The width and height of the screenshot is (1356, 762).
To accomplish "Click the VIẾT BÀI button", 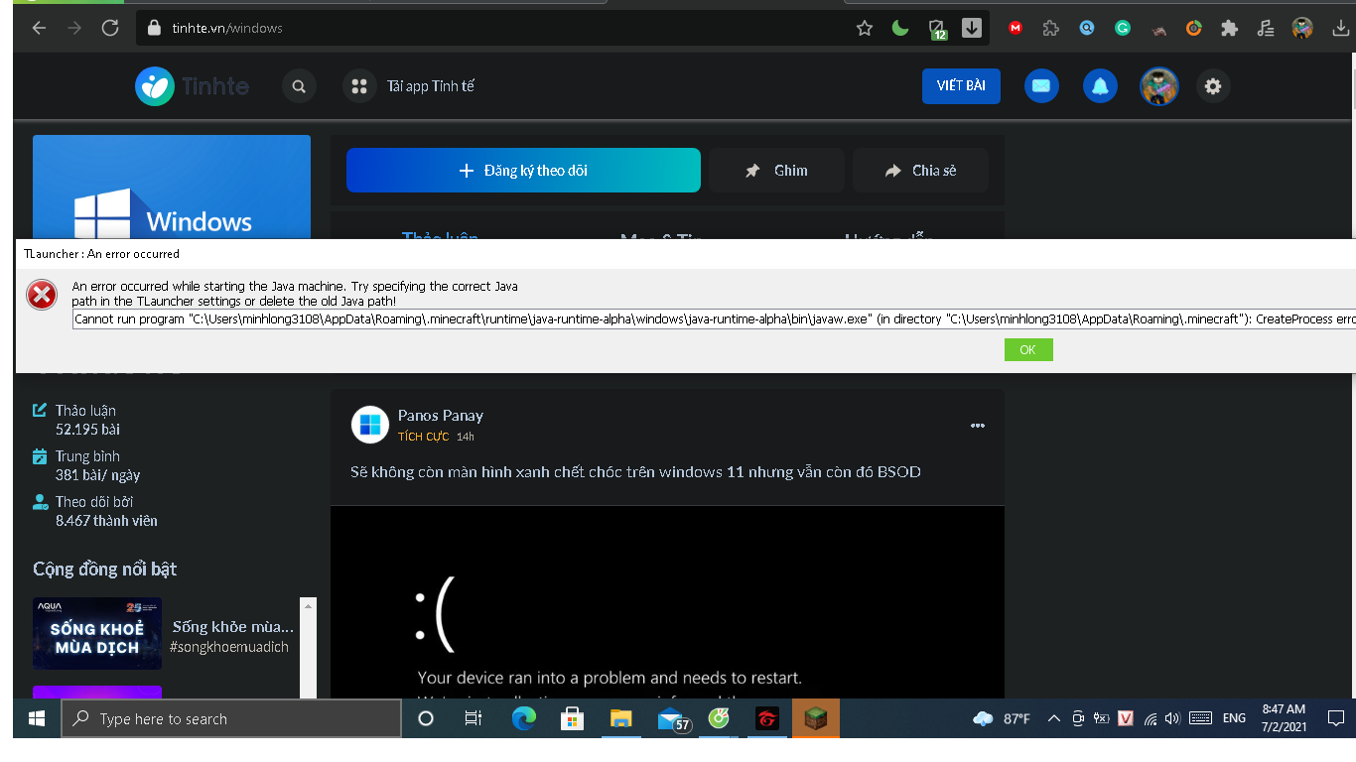I will (961, 86).
